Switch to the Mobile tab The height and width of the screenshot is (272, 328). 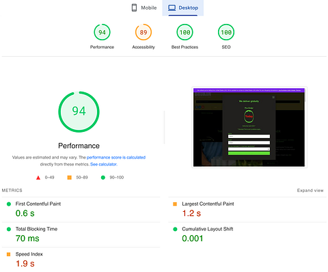pos(144,8)
